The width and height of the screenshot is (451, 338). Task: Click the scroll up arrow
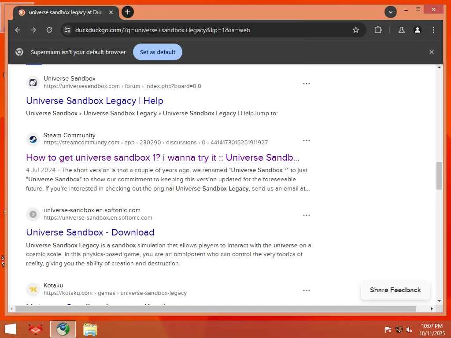pyautogui.click(x=439, y=67)
